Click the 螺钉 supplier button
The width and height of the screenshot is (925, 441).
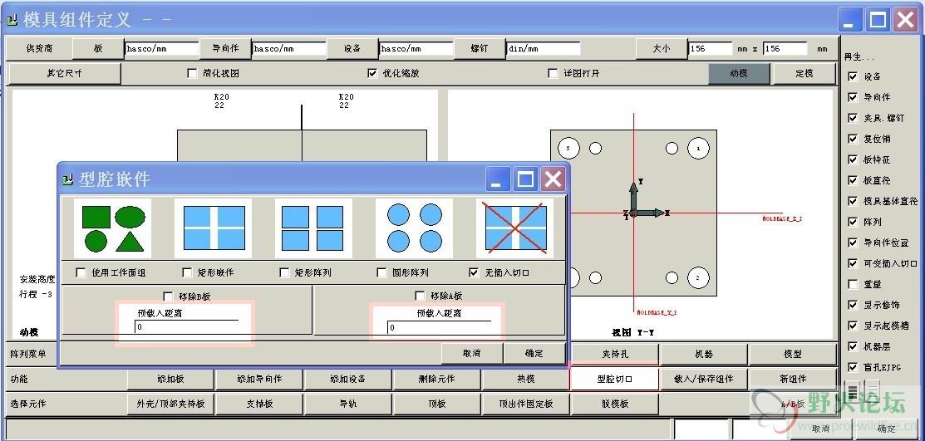(x=480, y=49)
